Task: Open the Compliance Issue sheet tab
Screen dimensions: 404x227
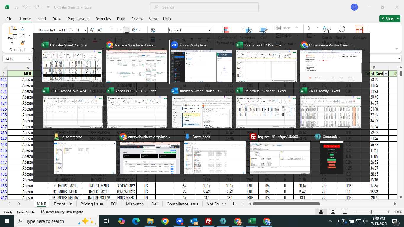Action: (182, 204)
